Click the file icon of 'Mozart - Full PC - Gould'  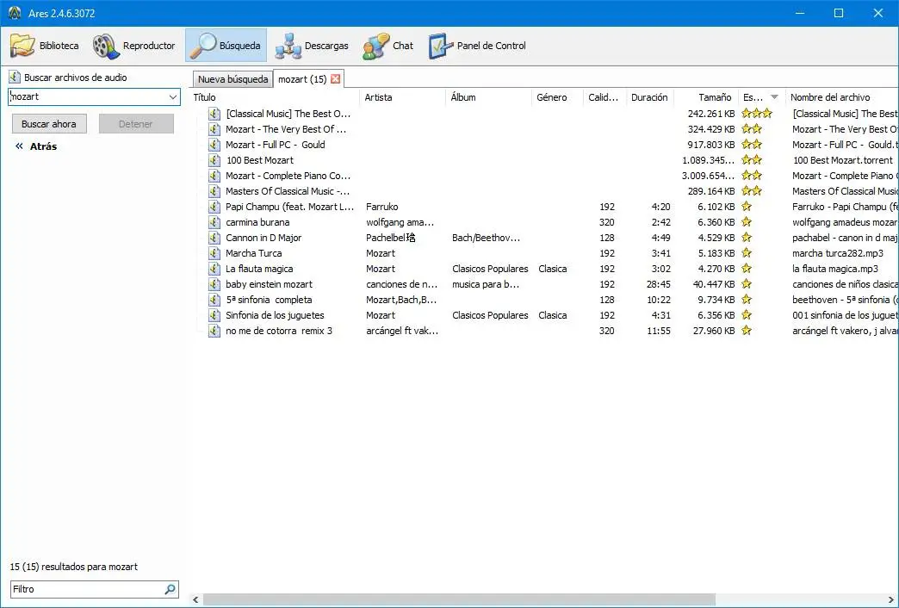[x=214, y=145]
